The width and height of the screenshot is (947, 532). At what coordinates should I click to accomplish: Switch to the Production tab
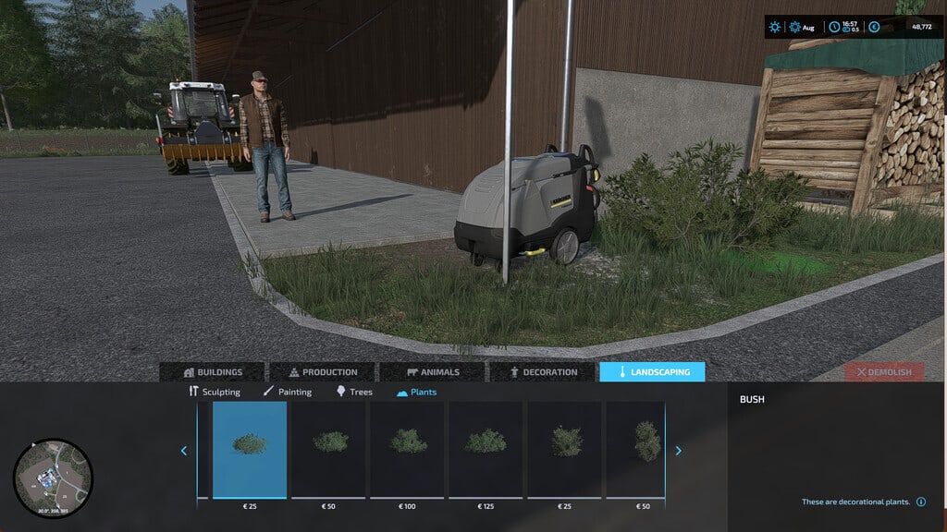click(x=322, y=372)
